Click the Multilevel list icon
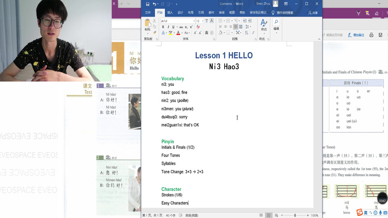This screenshot has height=218, width=388. (x=236, y=21)
